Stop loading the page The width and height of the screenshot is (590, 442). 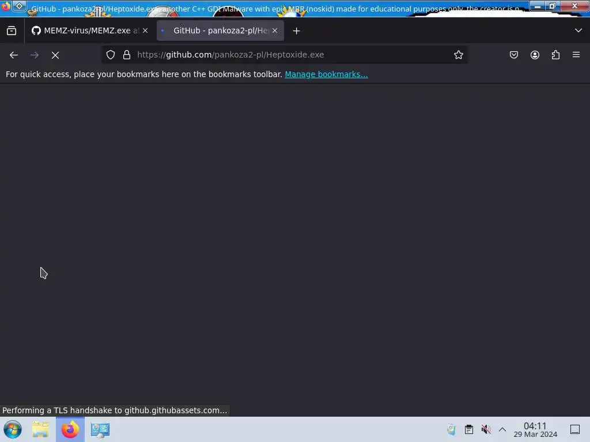coord(55,55)
